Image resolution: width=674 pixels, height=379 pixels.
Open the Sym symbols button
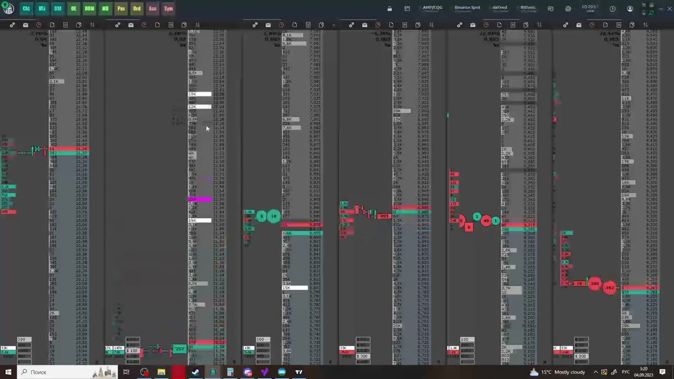168,8
